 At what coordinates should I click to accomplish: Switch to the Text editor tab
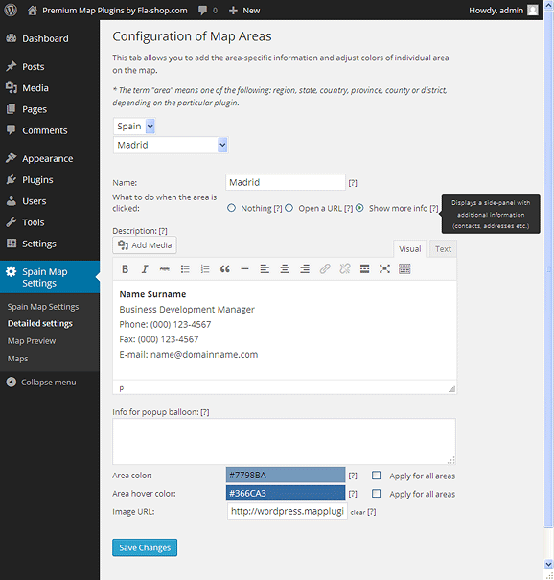[x=443, y=249]
